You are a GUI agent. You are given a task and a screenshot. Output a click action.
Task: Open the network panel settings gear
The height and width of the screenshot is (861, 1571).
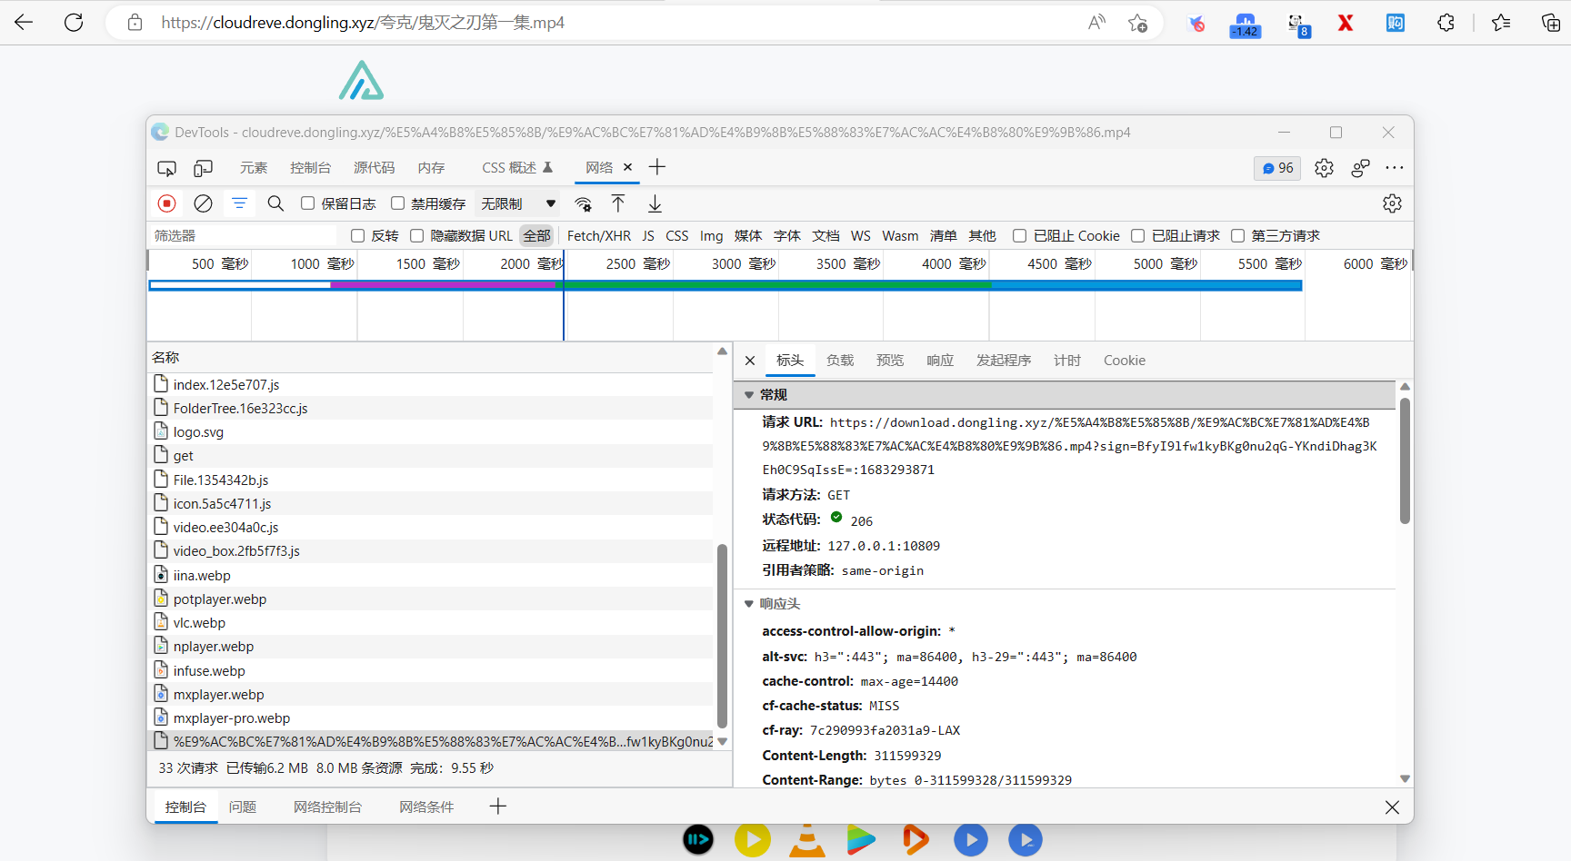[1393, 203]
